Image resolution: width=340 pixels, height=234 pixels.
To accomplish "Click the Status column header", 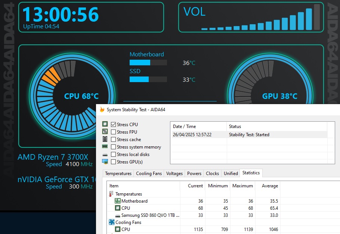I will pyautogui.click(x=277, y=127).
